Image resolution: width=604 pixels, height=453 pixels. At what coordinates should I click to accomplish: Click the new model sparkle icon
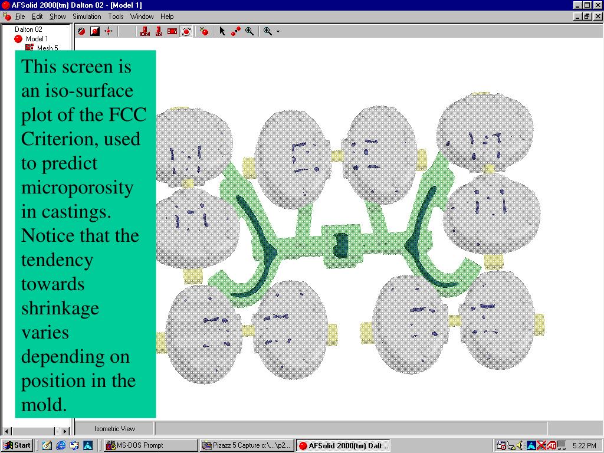(204, 31)
